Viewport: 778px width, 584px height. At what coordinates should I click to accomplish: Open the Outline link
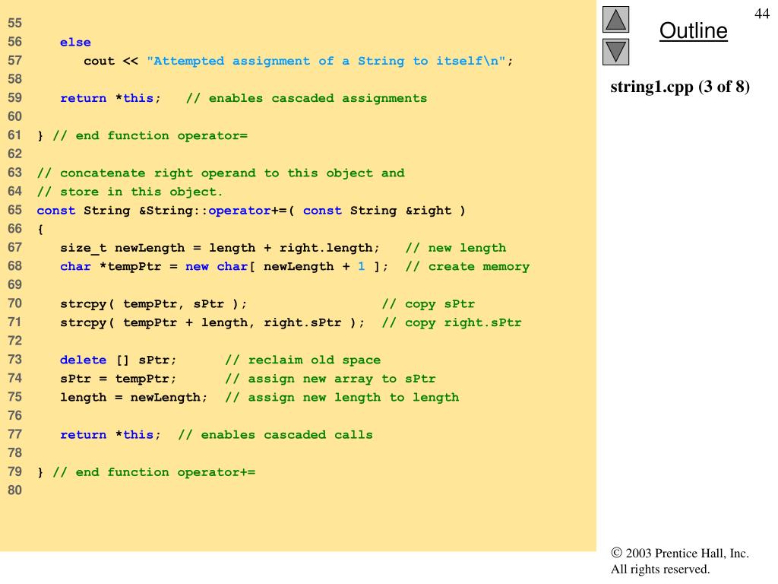click(x=693, y=30)
